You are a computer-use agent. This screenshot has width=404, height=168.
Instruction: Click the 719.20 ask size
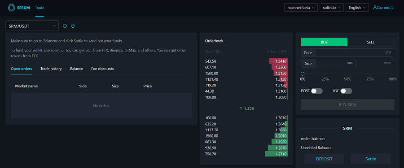coord(211,85)
